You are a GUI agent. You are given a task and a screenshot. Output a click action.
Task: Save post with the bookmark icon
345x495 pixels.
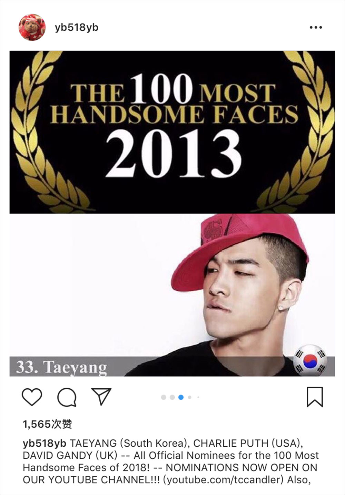(x=315, y=397)
